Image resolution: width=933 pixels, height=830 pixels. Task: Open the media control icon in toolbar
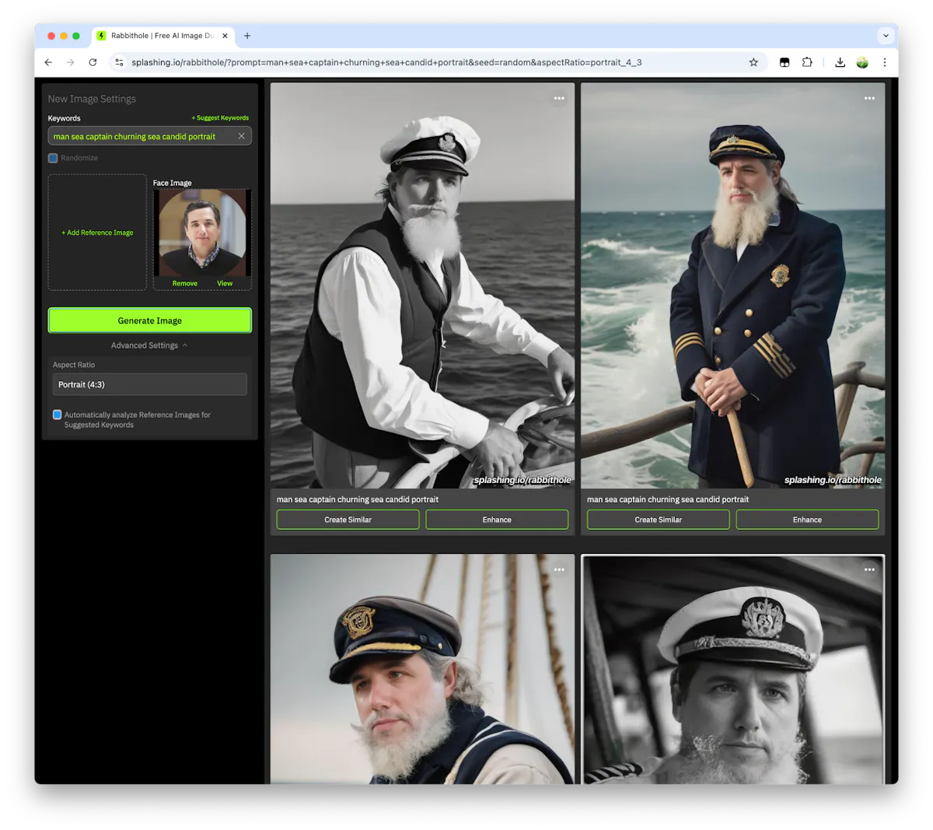[x=784, y=62]
